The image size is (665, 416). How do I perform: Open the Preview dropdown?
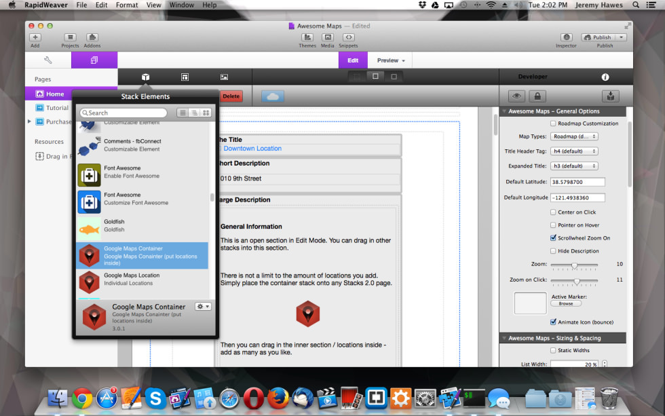(x=391, y=60)
